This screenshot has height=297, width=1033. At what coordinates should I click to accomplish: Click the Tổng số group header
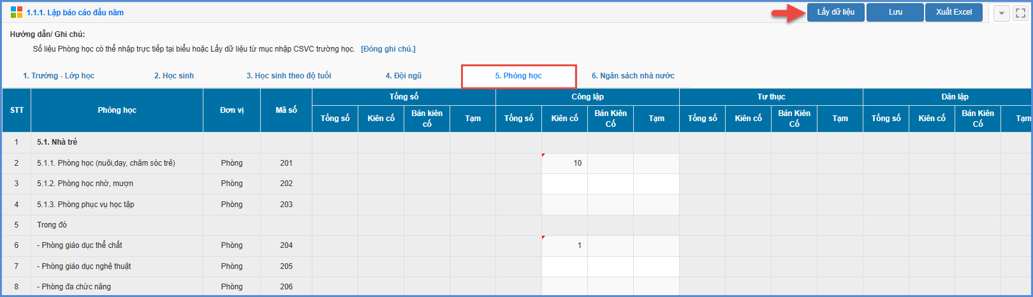(404, 97)
